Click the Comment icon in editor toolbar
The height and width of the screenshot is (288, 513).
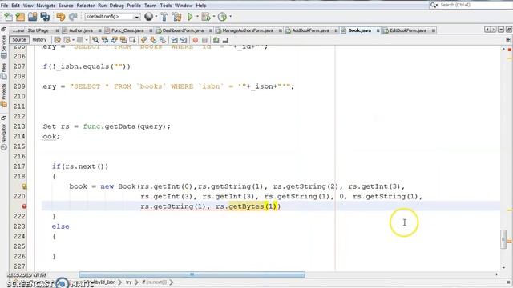tap(216, 40)
